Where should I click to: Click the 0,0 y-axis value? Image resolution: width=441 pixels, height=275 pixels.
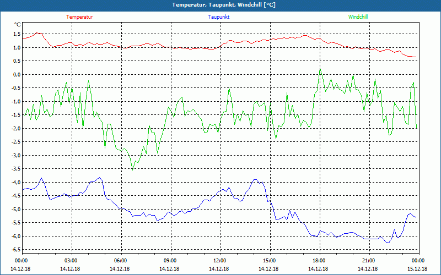(17, 75)
